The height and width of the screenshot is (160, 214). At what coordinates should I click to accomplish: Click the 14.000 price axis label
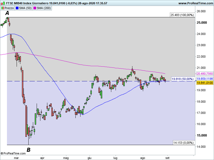[201, 147]
